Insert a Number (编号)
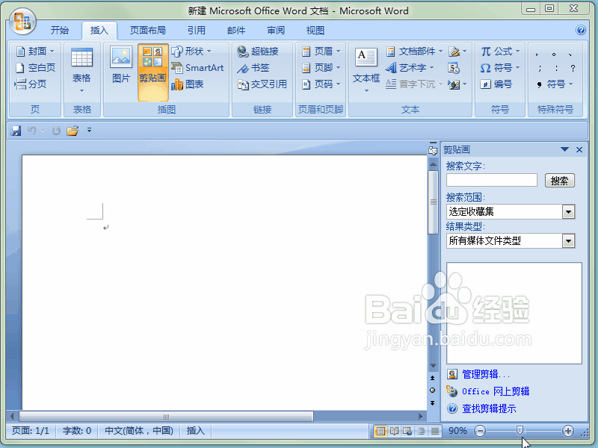 (496, 84)
